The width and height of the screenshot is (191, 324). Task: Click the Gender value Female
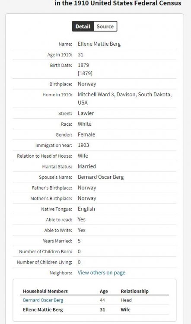coord(86,134)
